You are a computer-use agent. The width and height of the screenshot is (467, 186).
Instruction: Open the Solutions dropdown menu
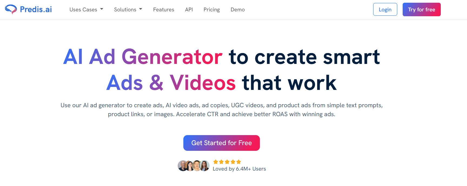coord(128,9)
